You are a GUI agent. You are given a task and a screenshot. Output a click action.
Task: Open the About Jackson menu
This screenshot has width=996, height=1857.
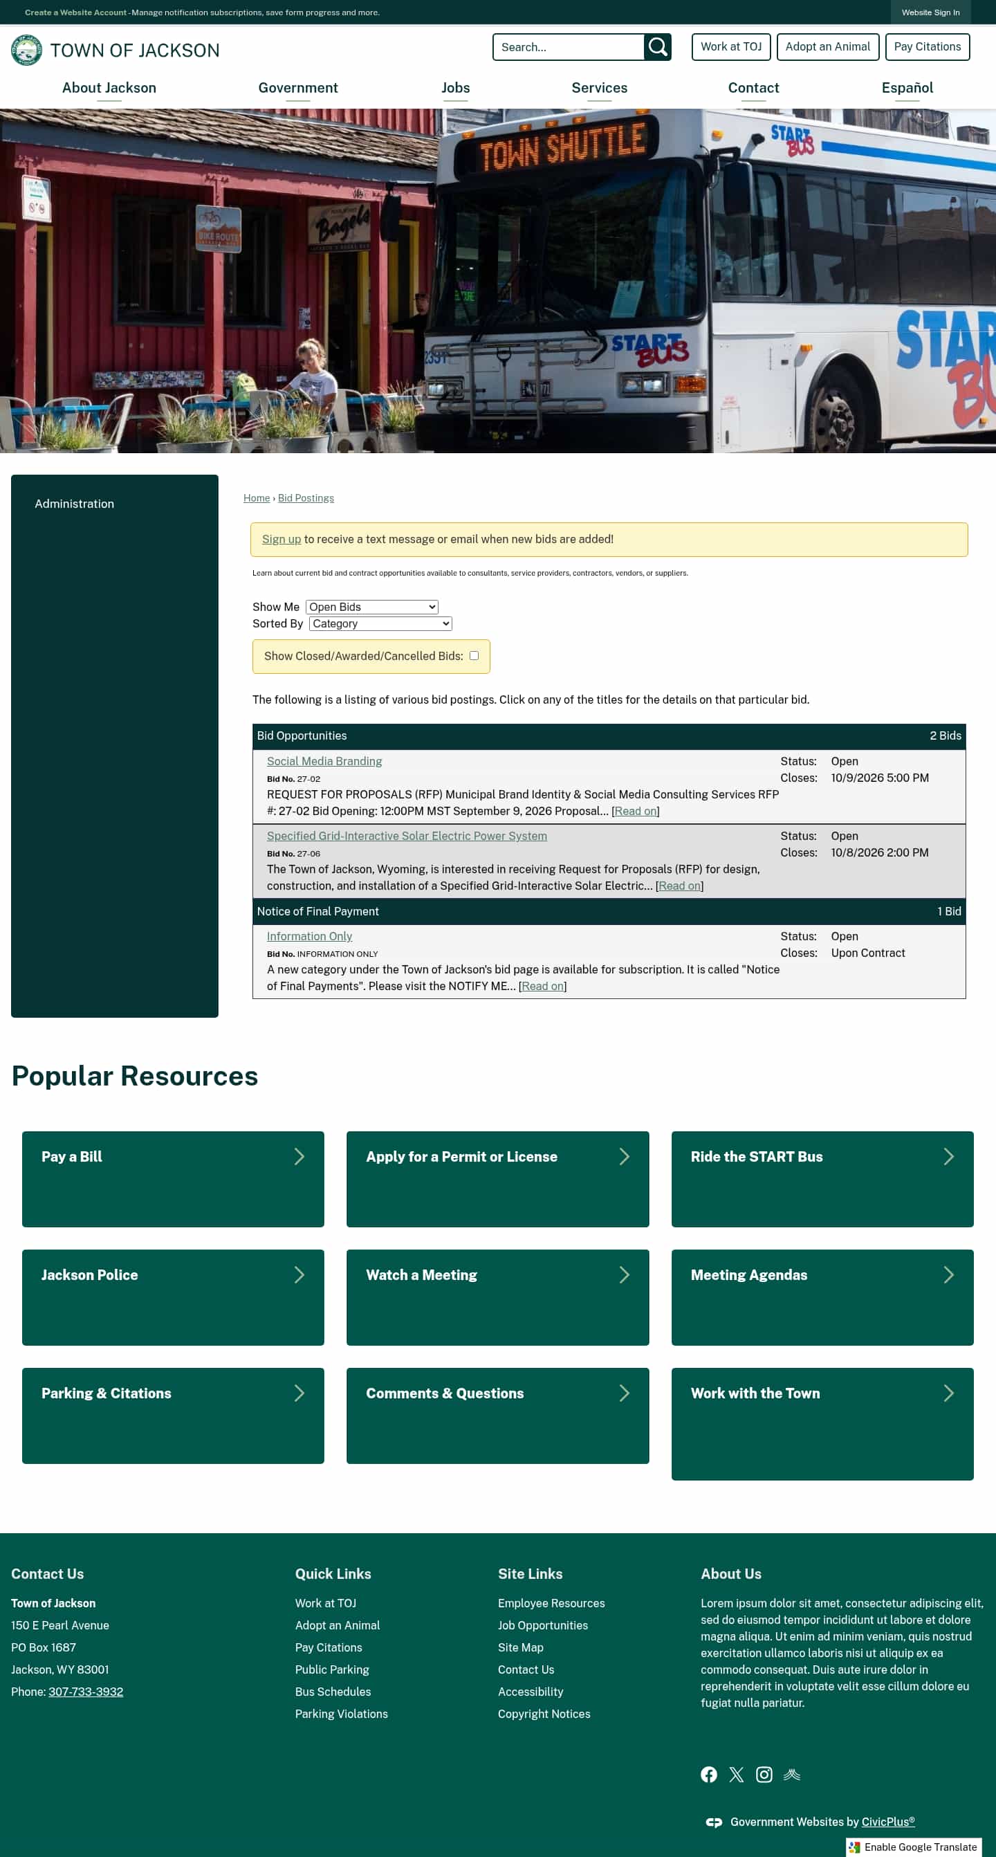[109, 88]
